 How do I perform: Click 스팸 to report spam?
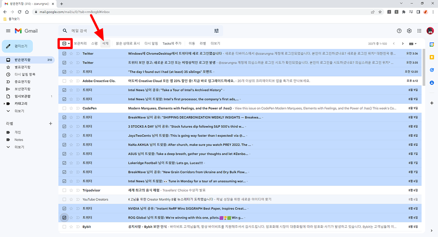coord(94,43)
